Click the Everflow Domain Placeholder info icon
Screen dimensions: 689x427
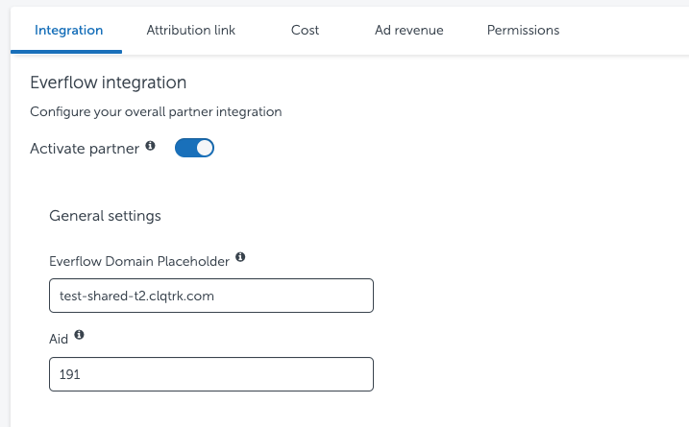click(x=240, y=257)
